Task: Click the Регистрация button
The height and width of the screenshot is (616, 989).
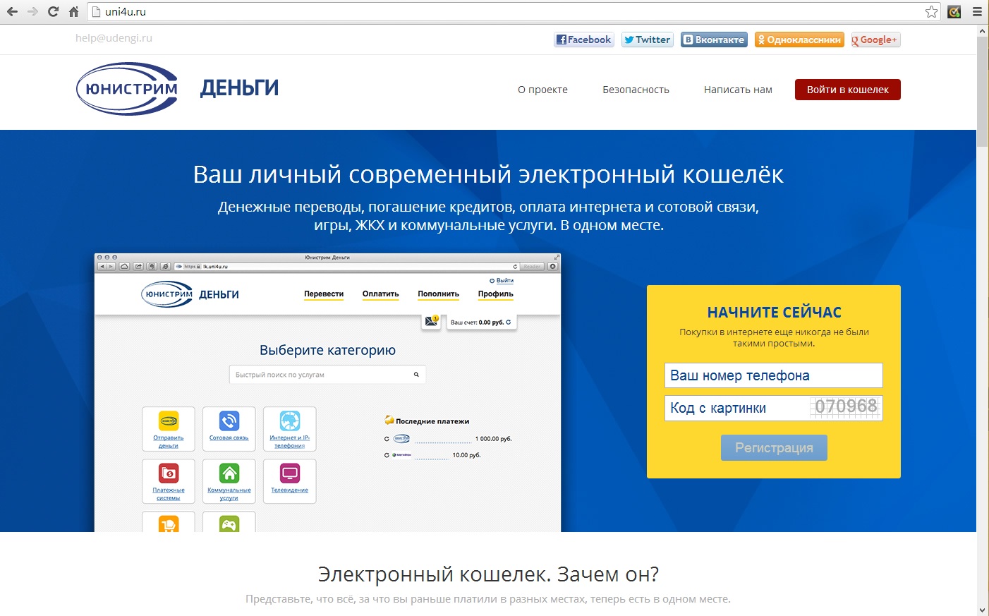Action: pyautogui.click(x=774, y=447)
